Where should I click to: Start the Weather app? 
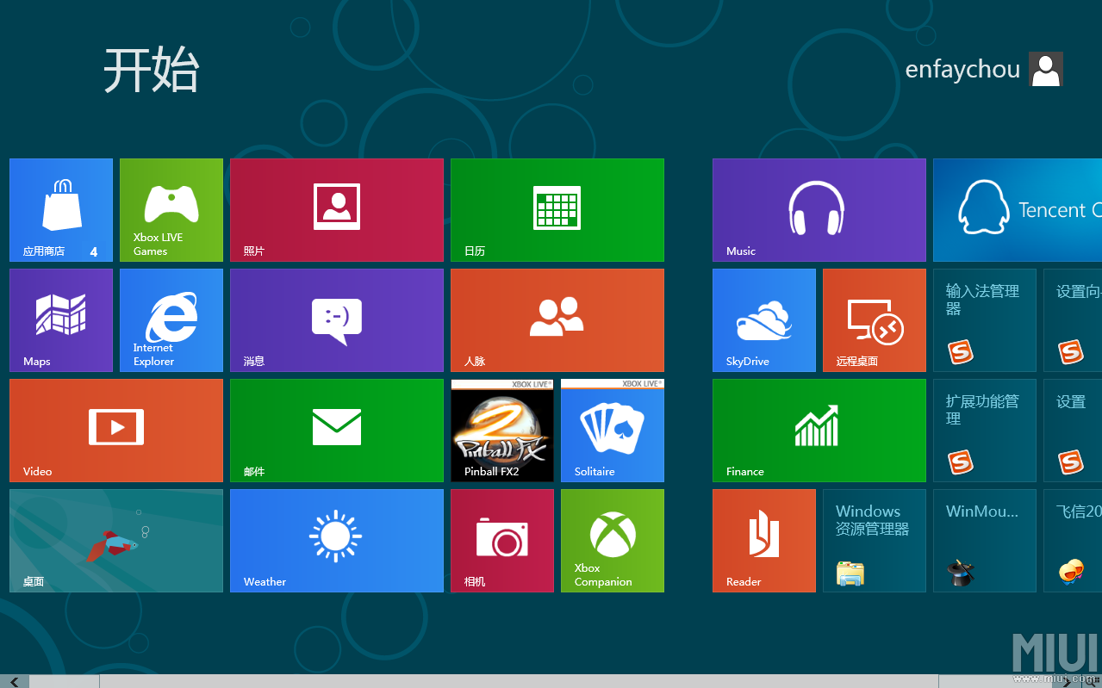click(x=336, y=540)
